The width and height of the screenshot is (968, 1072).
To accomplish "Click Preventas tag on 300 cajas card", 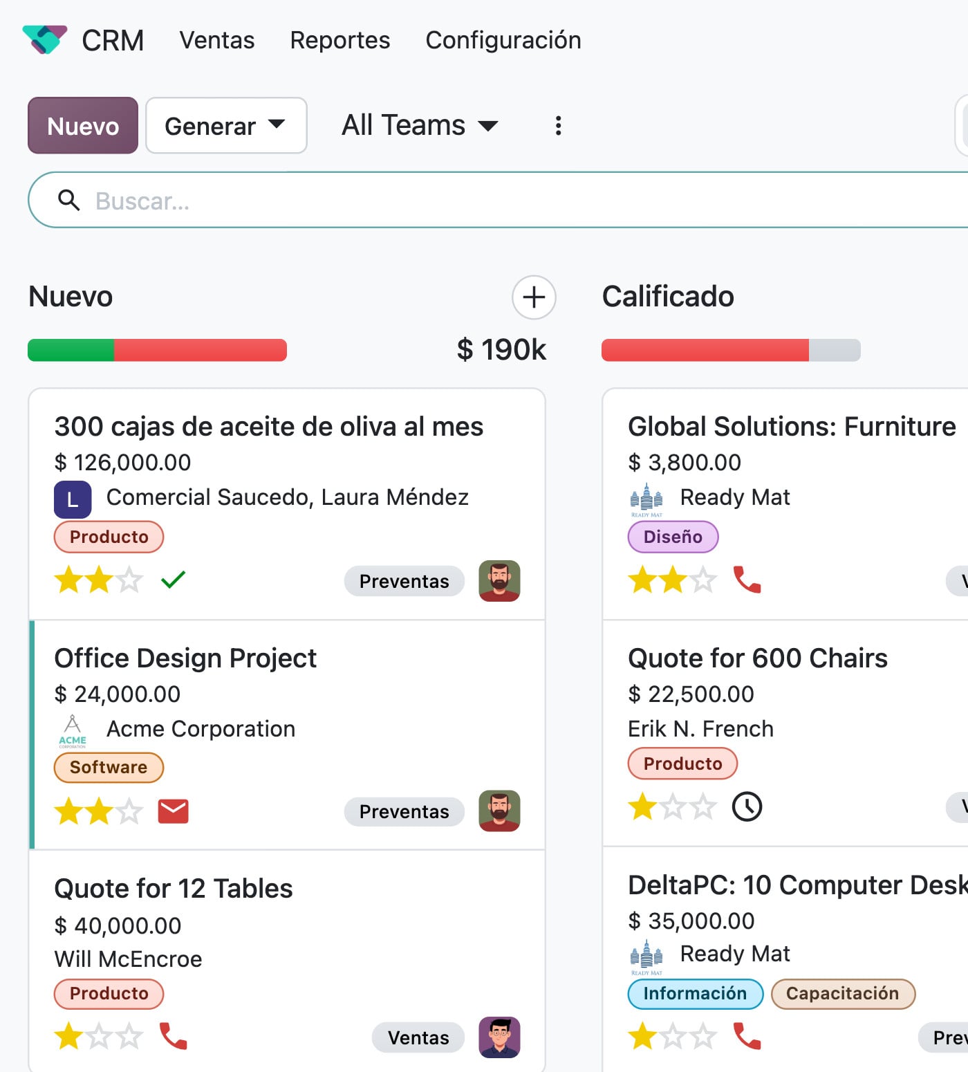I will point(404,581).
